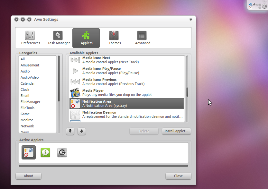Open the Themes tab
Viewport: 268px width, 189px height.
pos(115,38)
